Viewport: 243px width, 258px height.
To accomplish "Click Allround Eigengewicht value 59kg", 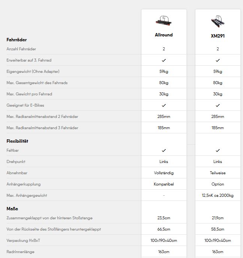I will pyautogui.click(x=164, y=71).
